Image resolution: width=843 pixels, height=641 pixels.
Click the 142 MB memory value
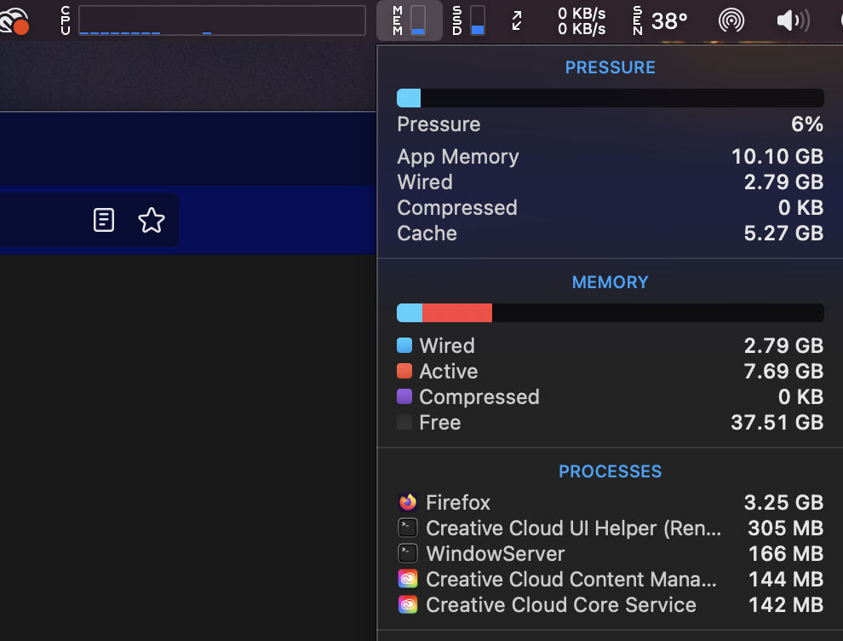(x=786, y=605)
